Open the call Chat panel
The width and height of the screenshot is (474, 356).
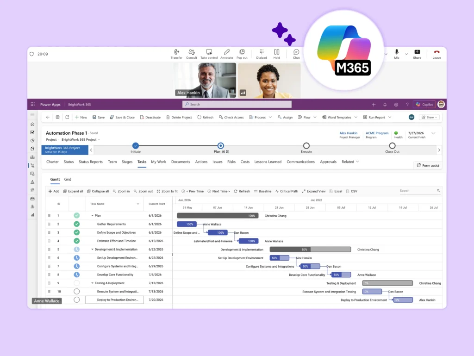pos(296,54)
